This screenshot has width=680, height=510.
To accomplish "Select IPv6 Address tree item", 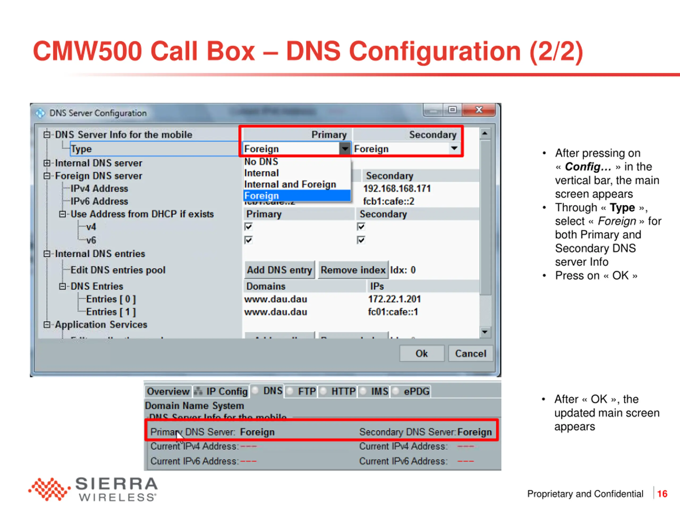I will 99,201.
